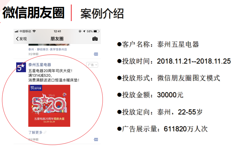Click the 泰州五星电器 account name
235x146 pixels.
click(40, 65)
